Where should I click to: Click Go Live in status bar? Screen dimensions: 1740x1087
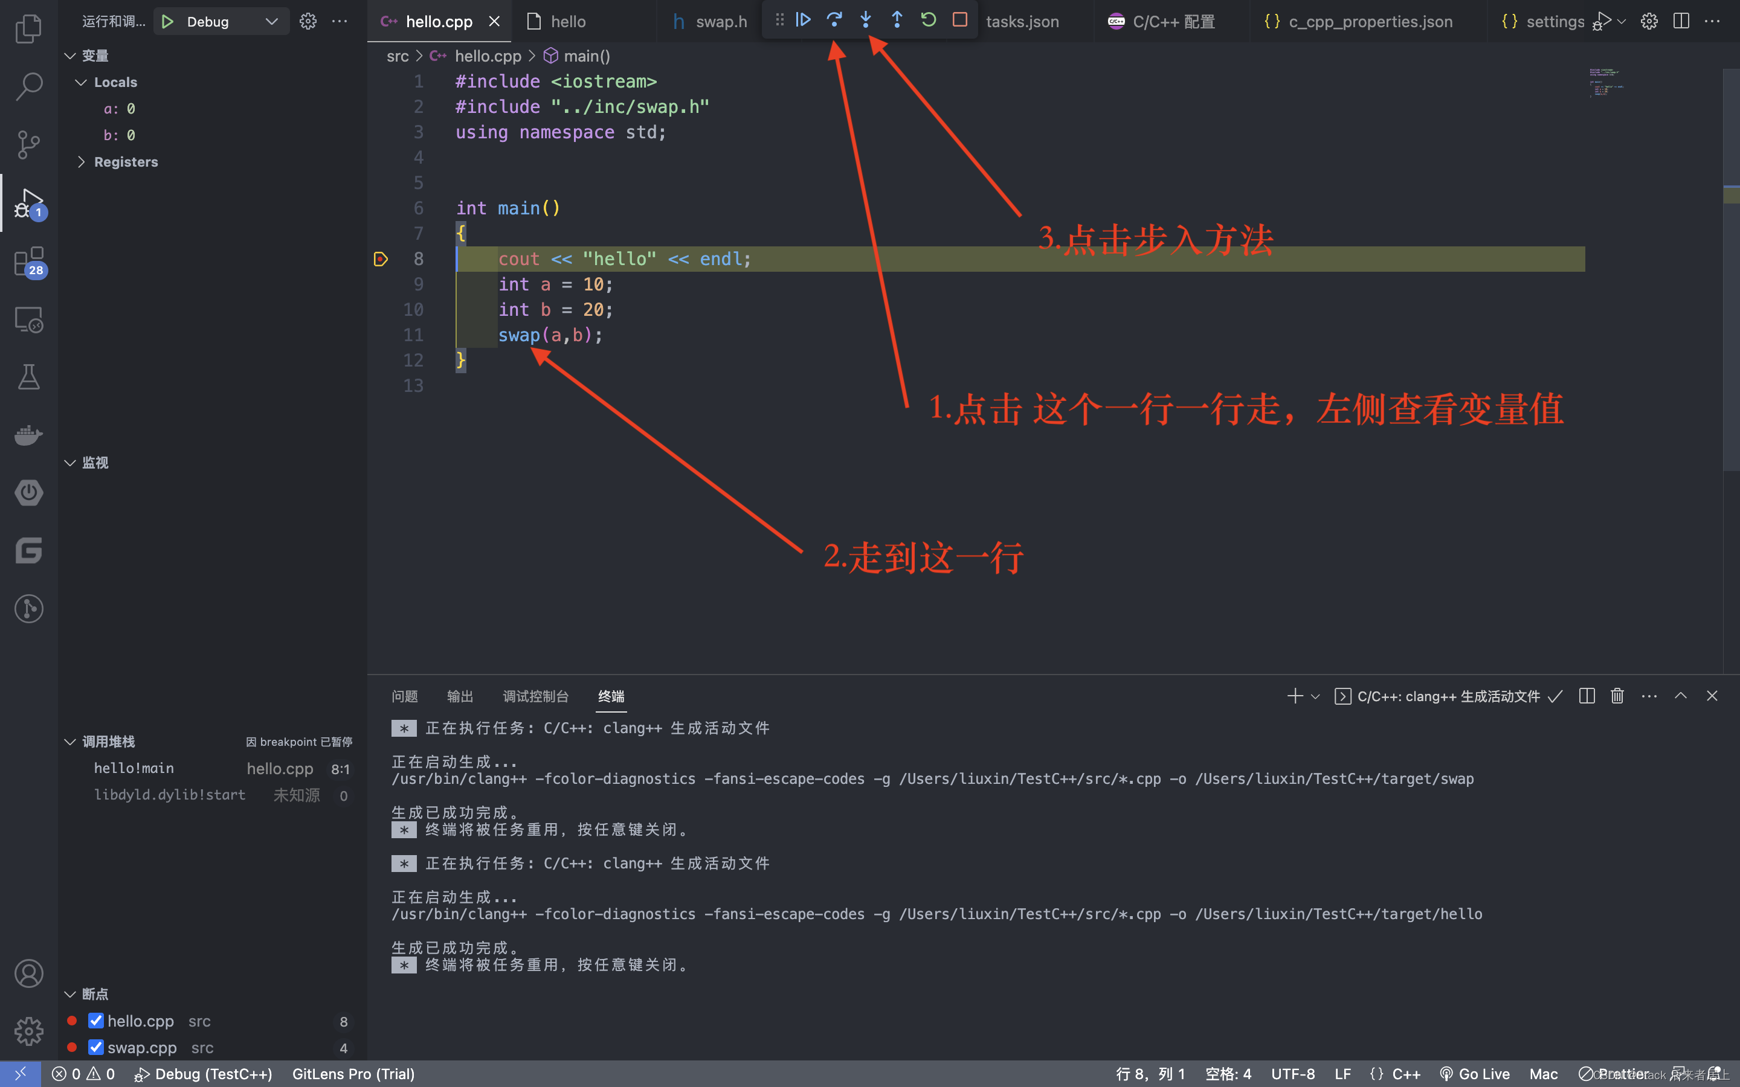(x=1474, y=1073)
